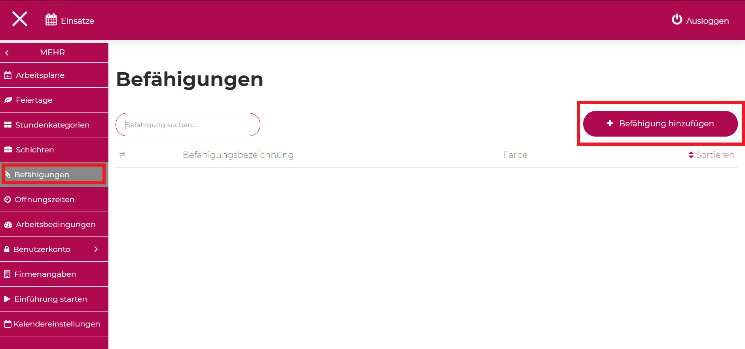Screen dimensions: 745x349
Task: Click the gauge icon beside Arbeitsbedingungen
Action: click(x=8, y=224)
